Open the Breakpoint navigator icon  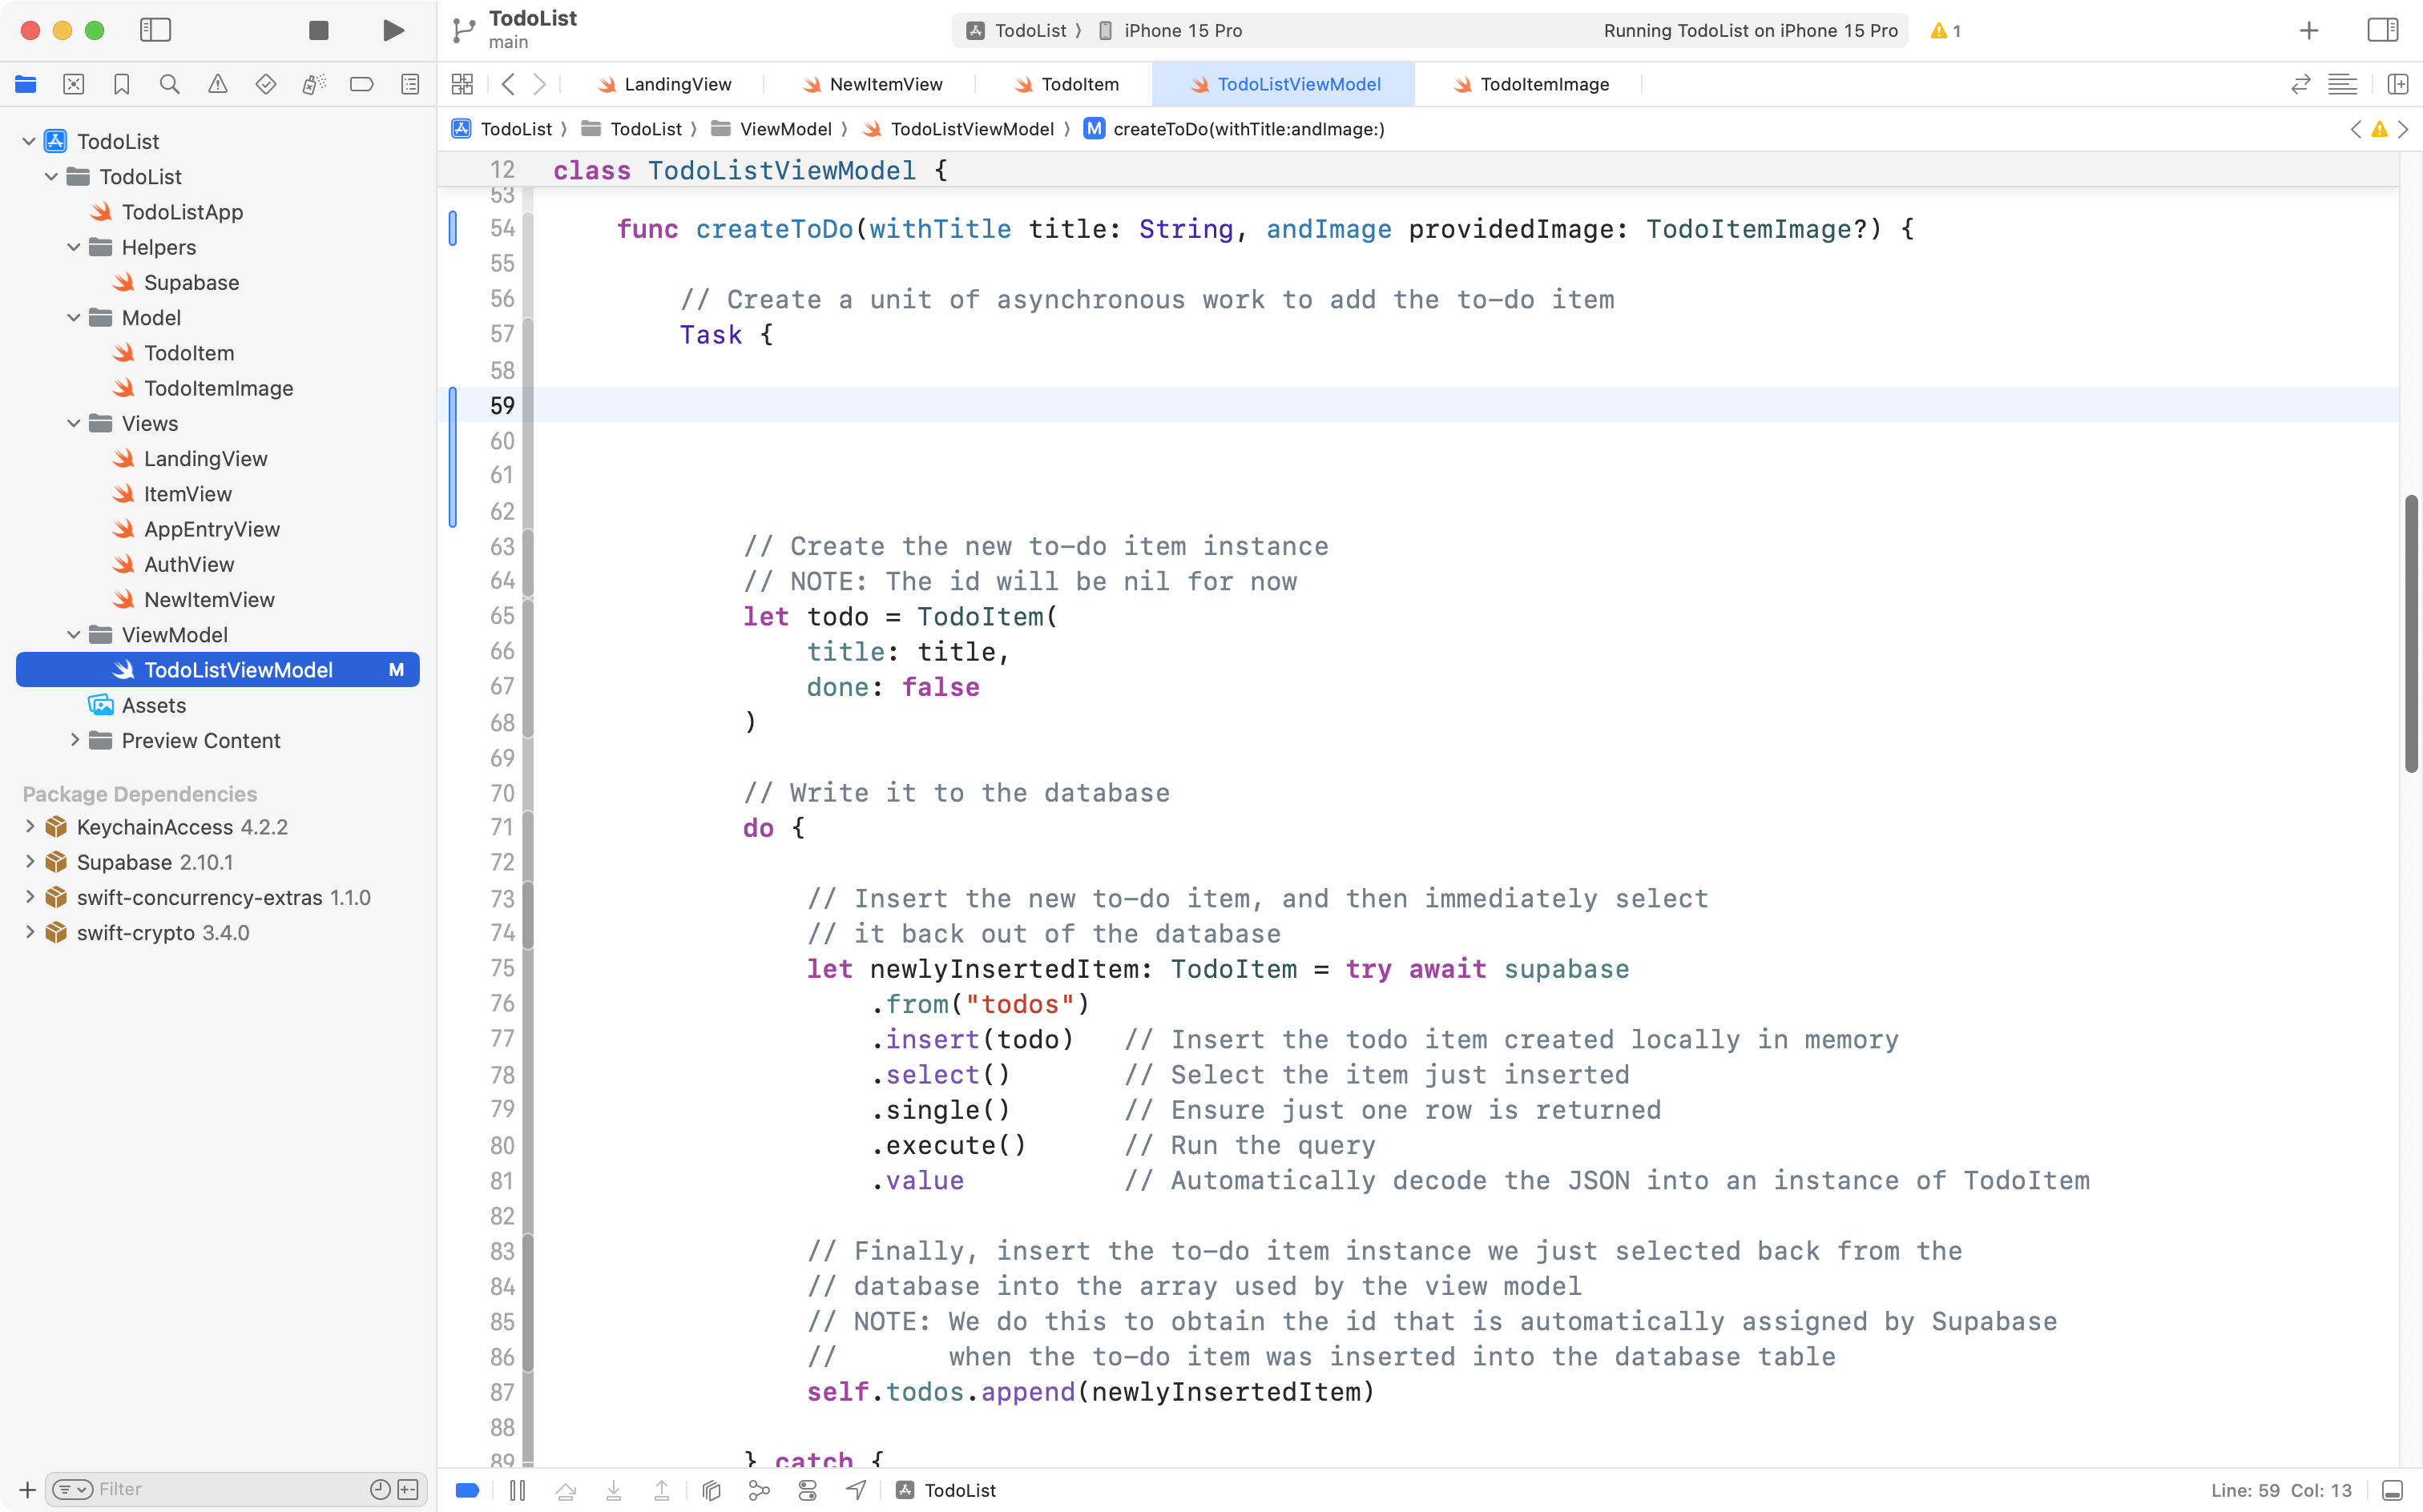[361, 84]
